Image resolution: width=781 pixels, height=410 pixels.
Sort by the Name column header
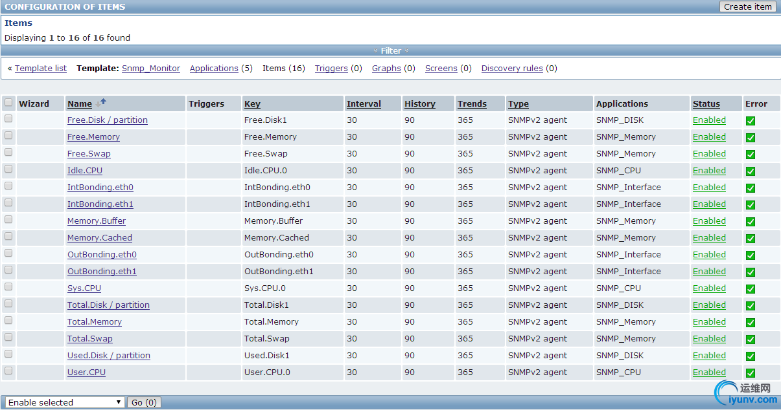(x=80, y=103)
